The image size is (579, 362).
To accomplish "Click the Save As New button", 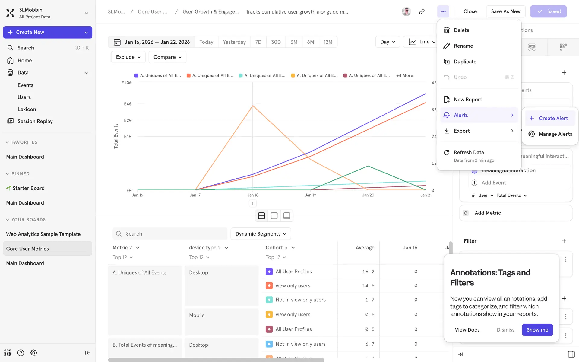I will pos(505,11).
